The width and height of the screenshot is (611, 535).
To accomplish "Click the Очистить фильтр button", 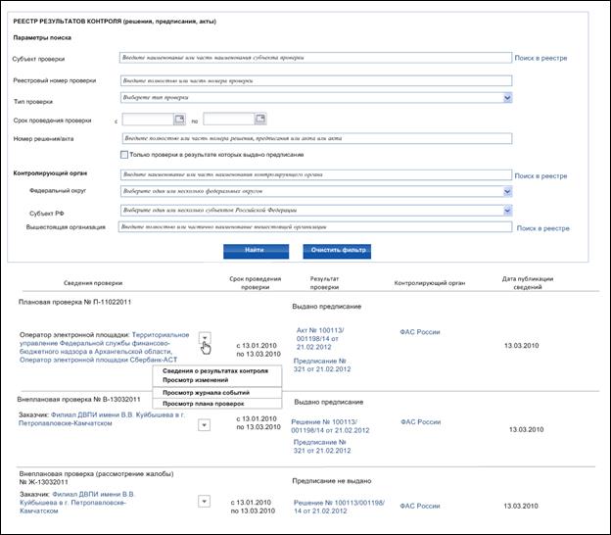I will coord(337,251).
